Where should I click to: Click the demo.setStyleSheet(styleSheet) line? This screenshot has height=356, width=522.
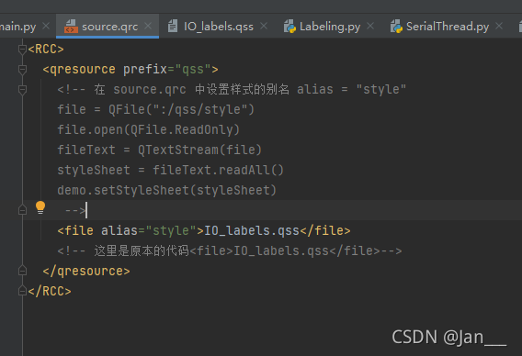[166, 191]
